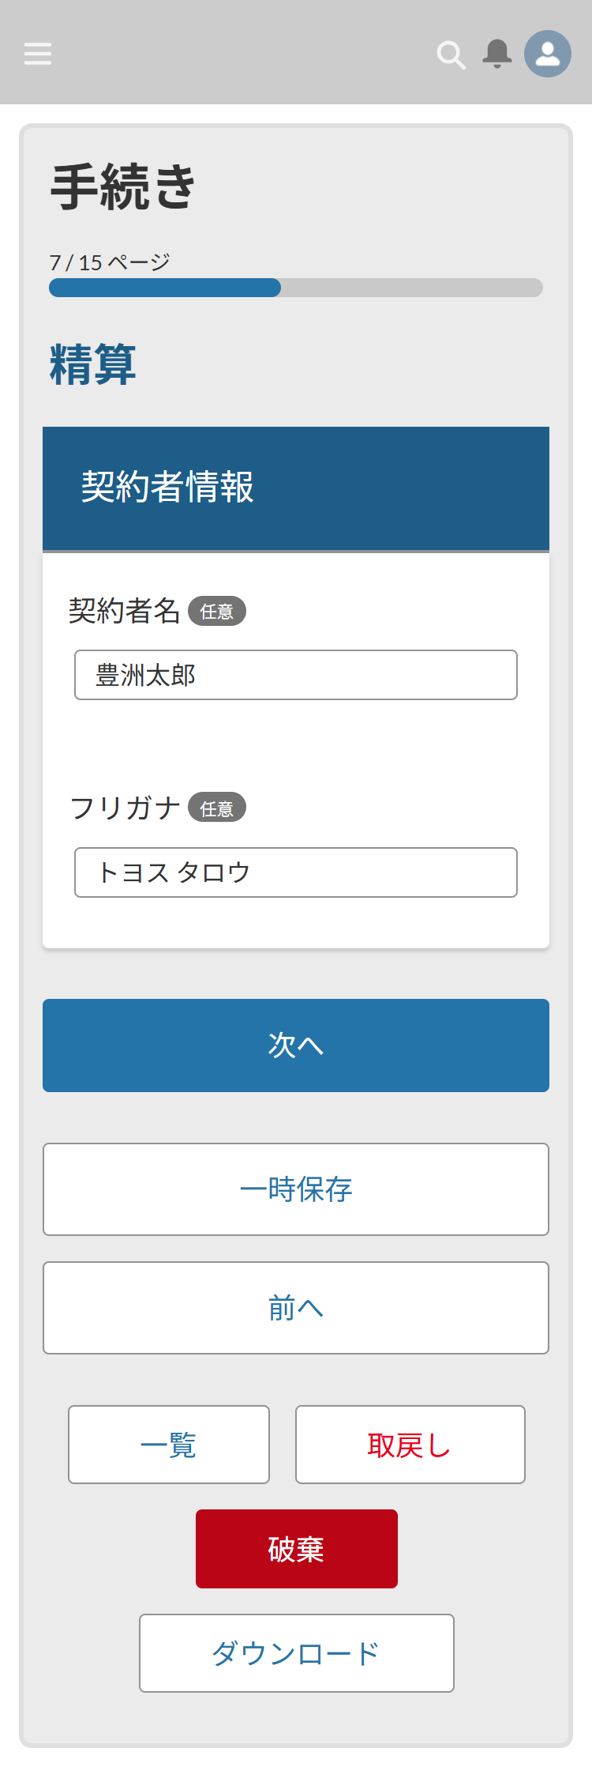Screen dimensions: 592x1767
Task: Click the 任意 badge beside フリガナ
Action: [x=217, y=808]
